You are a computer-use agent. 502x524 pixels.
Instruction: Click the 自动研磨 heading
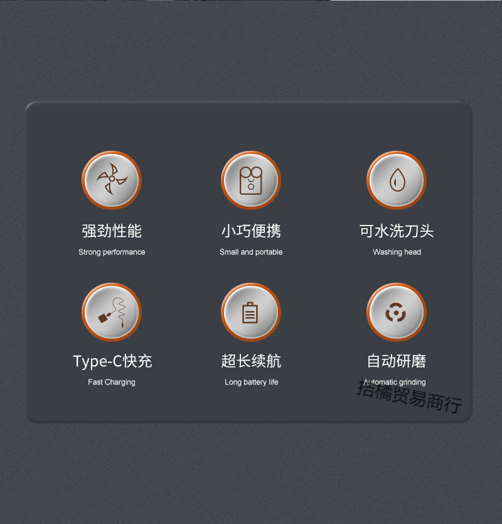pos(397,361)
